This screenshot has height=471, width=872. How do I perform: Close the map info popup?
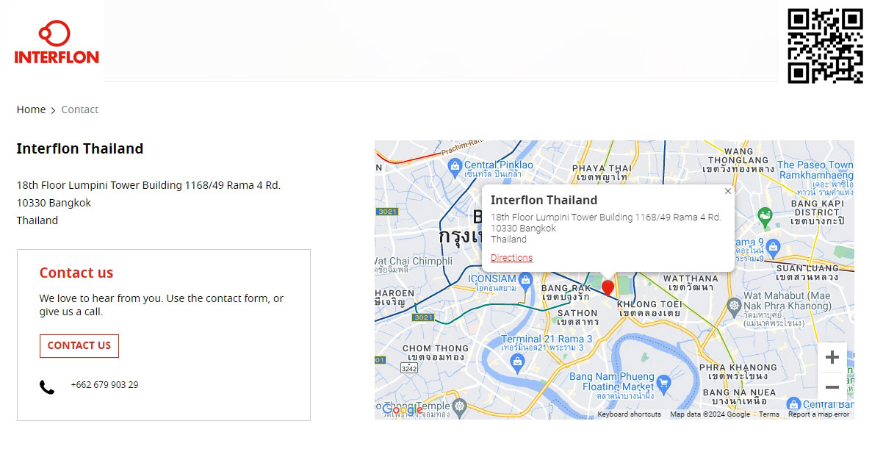point(727,191)
